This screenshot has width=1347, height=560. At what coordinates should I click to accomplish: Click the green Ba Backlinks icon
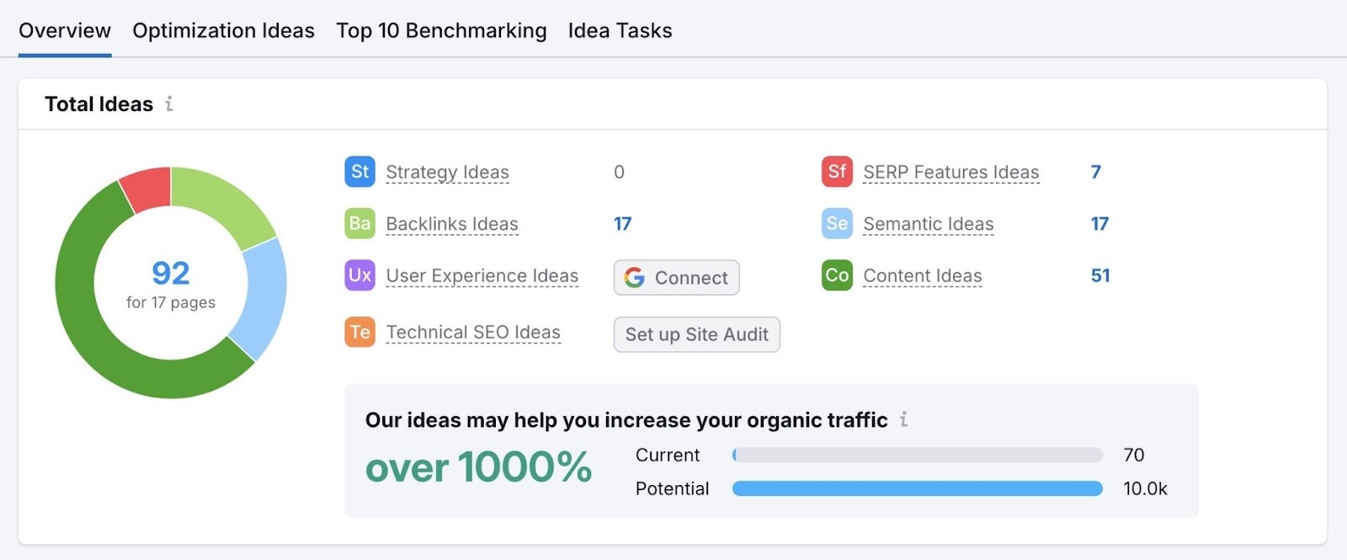coord(359,224)
